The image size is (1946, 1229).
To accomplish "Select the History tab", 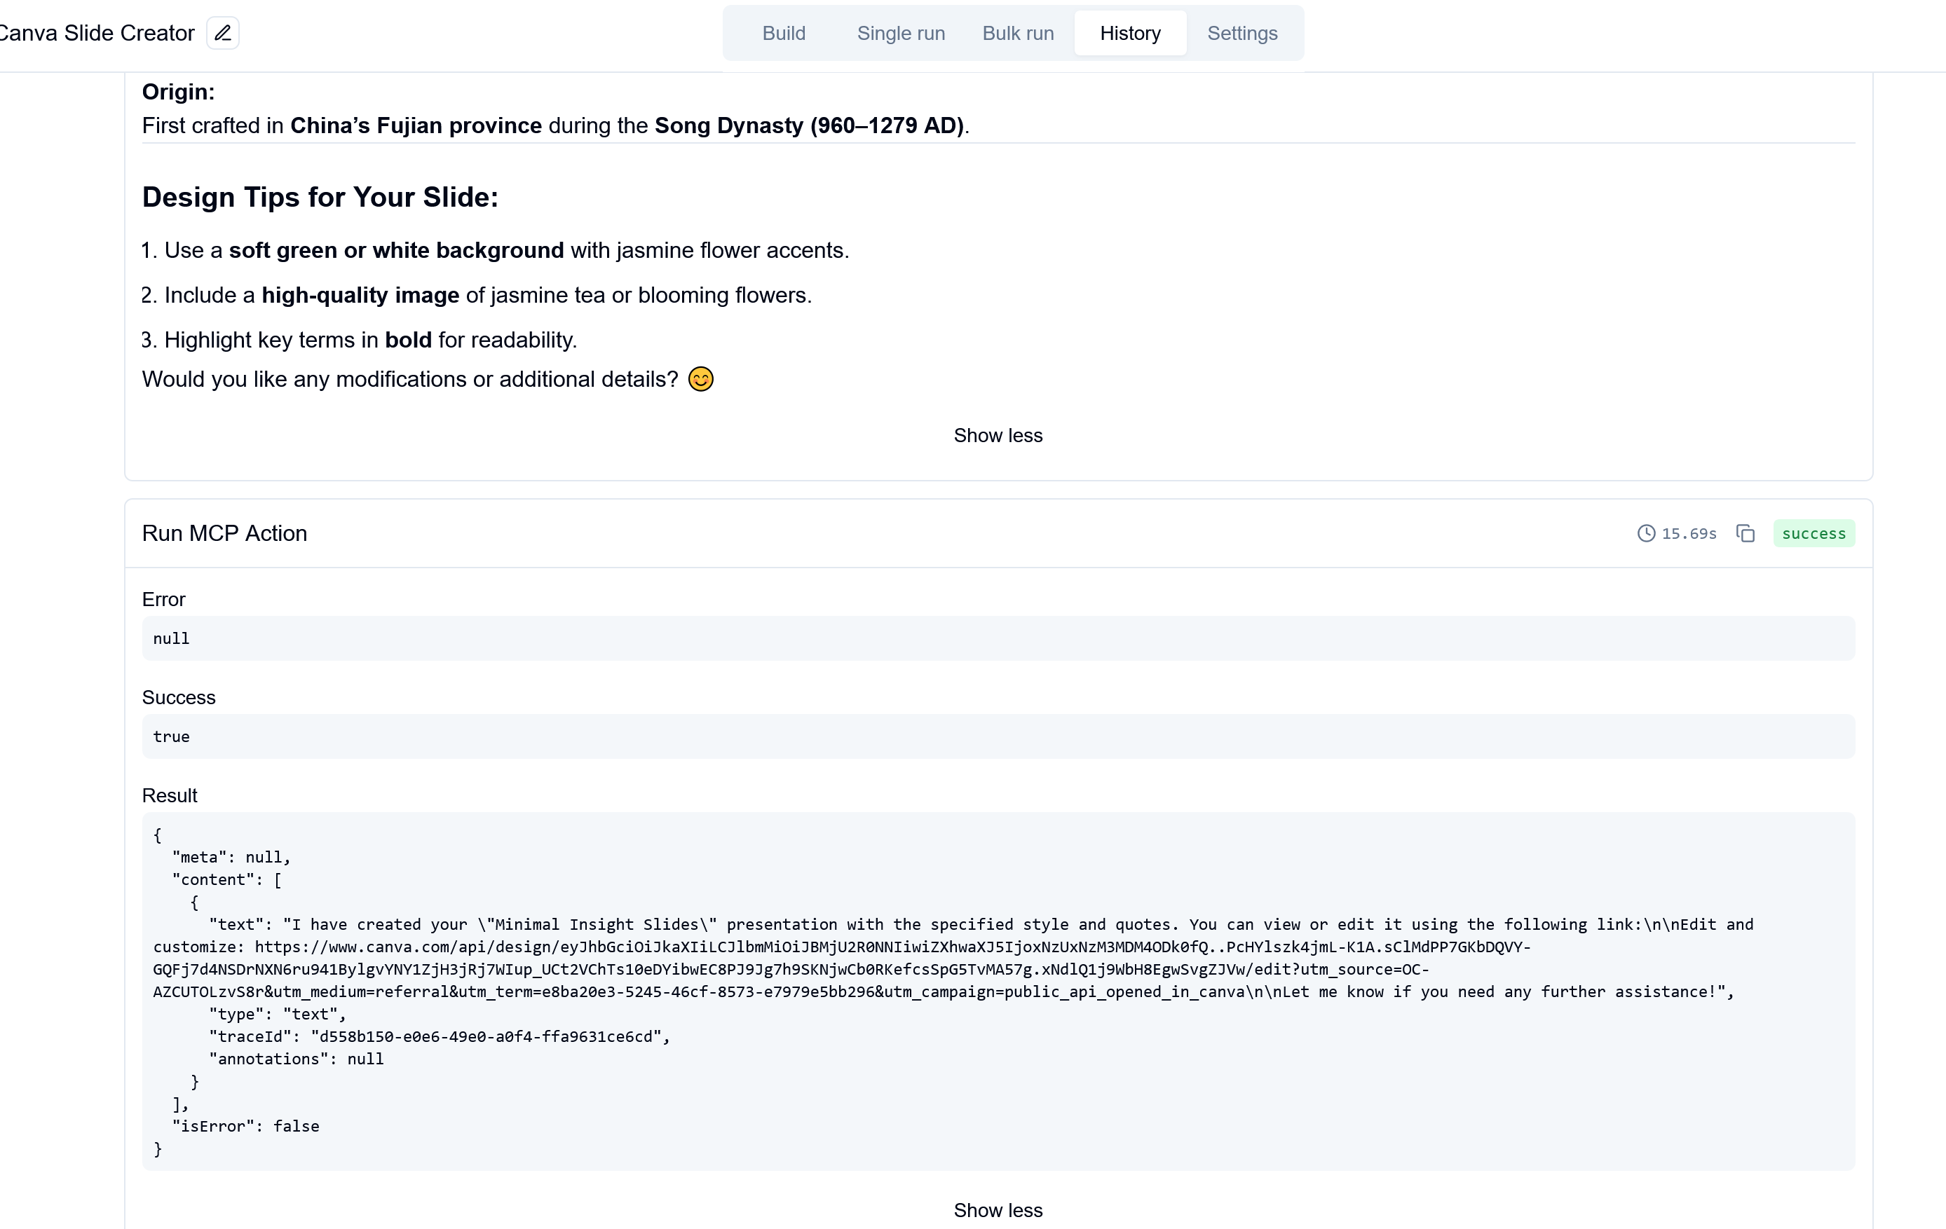I will coord(1130,33).
